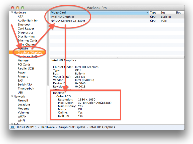193x144 pixels.
Task: Select the Hardware category header
Action: click(x=20, y=12)
